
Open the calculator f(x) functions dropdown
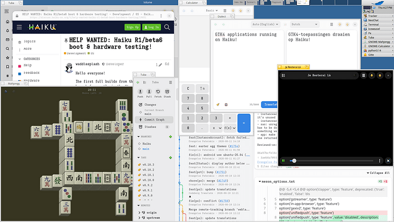click(x=230, y=128)
